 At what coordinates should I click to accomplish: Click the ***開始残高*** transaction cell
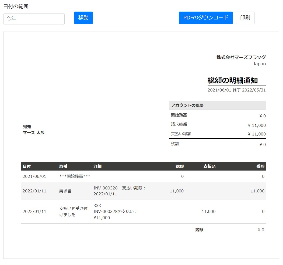[75, 176]
